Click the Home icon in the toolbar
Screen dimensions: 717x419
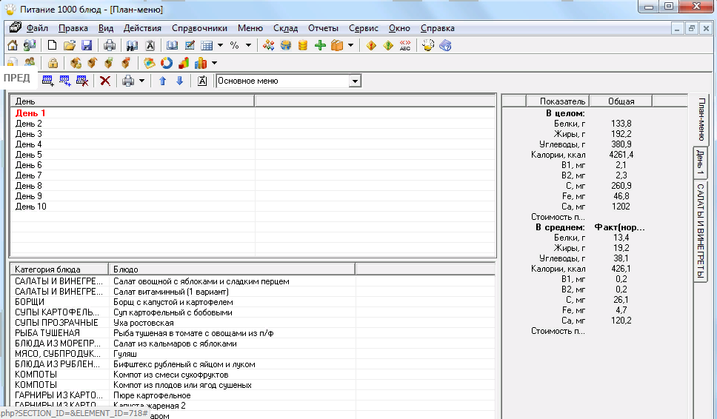coord(13,45)
